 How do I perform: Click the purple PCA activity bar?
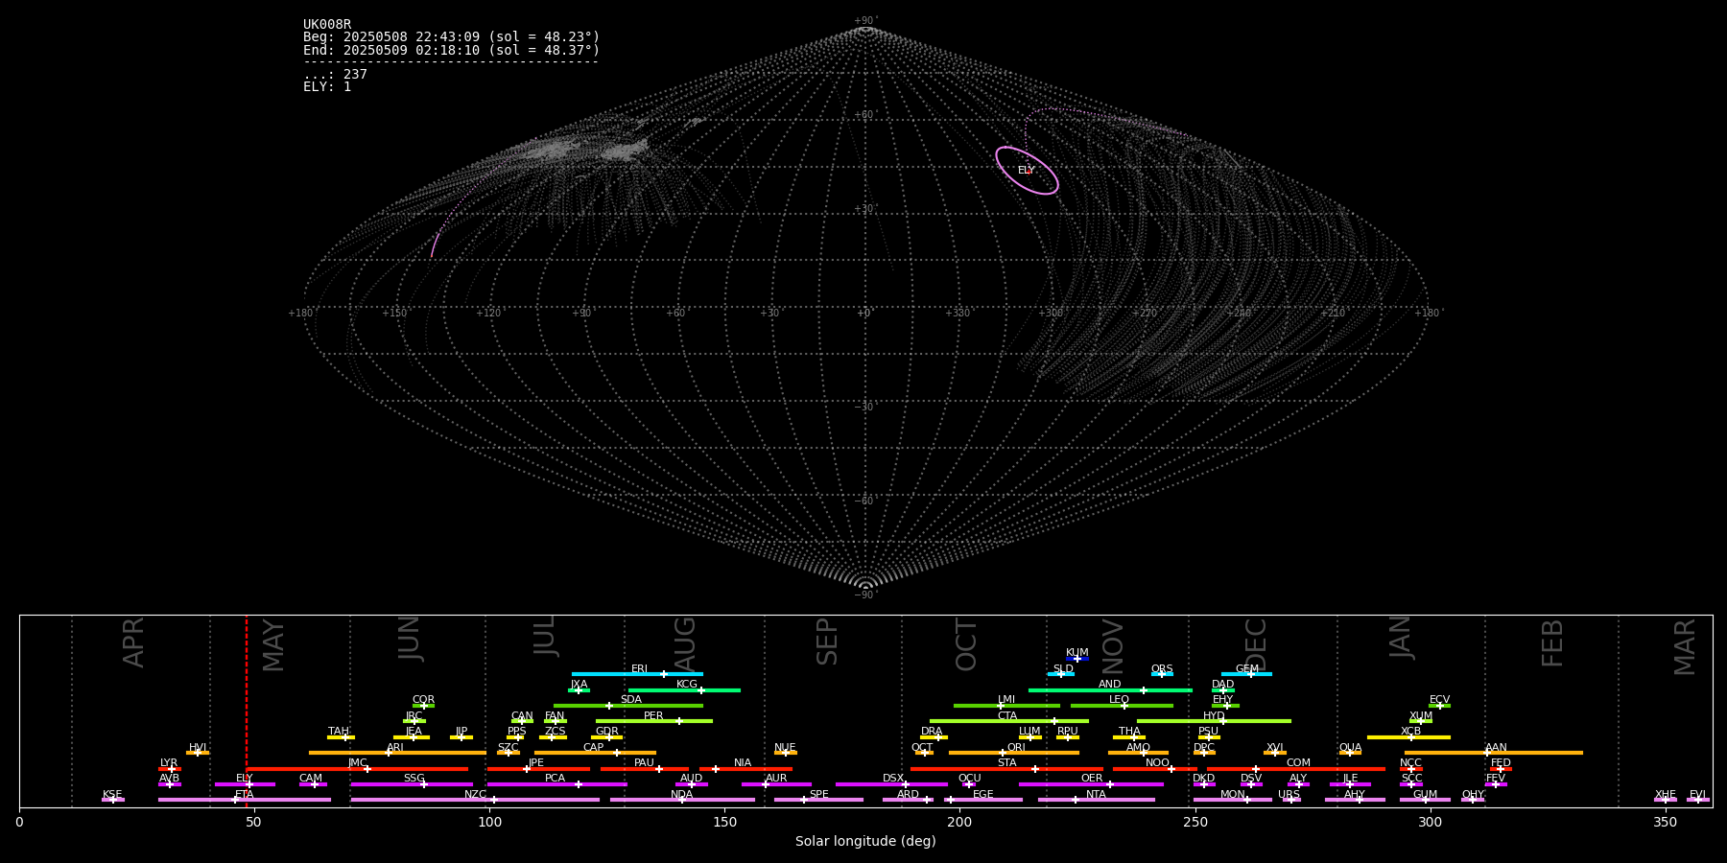point(556,784)
